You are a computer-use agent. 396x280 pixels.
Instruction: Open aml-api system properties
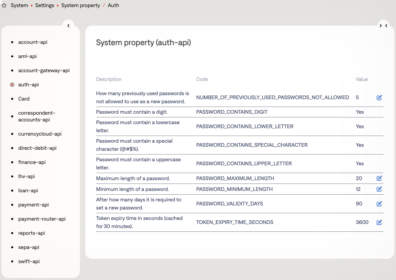(x=27, y=56)
